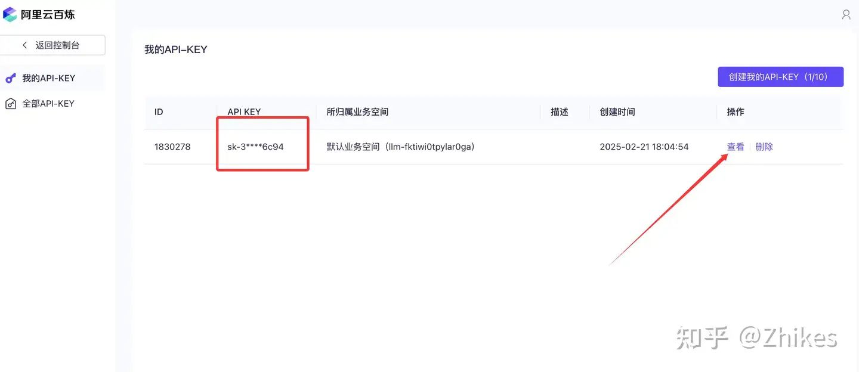Image resolution: width=859 pixels, height=372 pixels.
Task: Click creation time 2025-02-21 18:04:54
Action: pos(644,147)
